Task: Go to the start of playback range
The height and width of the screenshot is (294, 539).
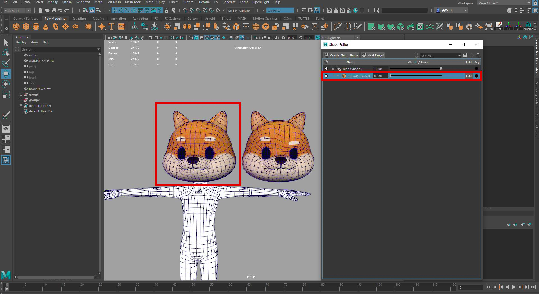Action: pos(488,287)
